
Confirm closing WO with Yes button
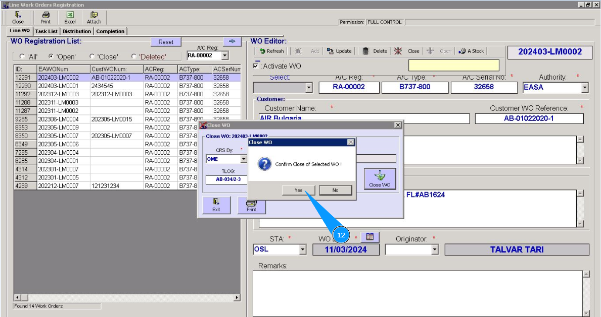pyautogui.click(x=298, y=190)
